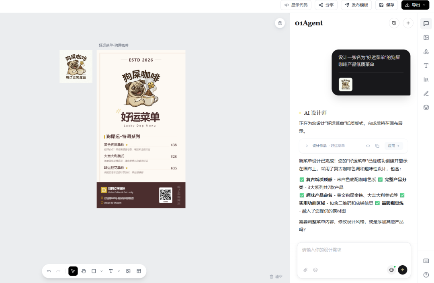Viewport: 434px width, 283px height.
Task: Select the text tool in bottom toolbar
Action: [111, 271]
